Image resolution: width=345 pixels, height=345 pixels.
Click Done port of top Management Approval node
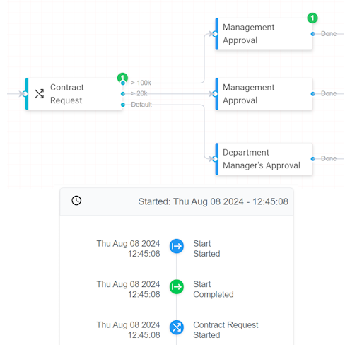313,34
